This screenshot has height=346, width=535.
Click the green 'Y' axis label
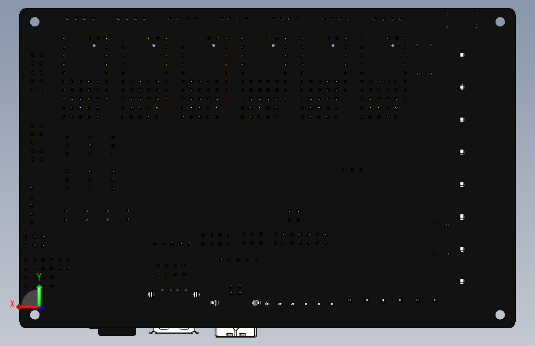(39, 277)
